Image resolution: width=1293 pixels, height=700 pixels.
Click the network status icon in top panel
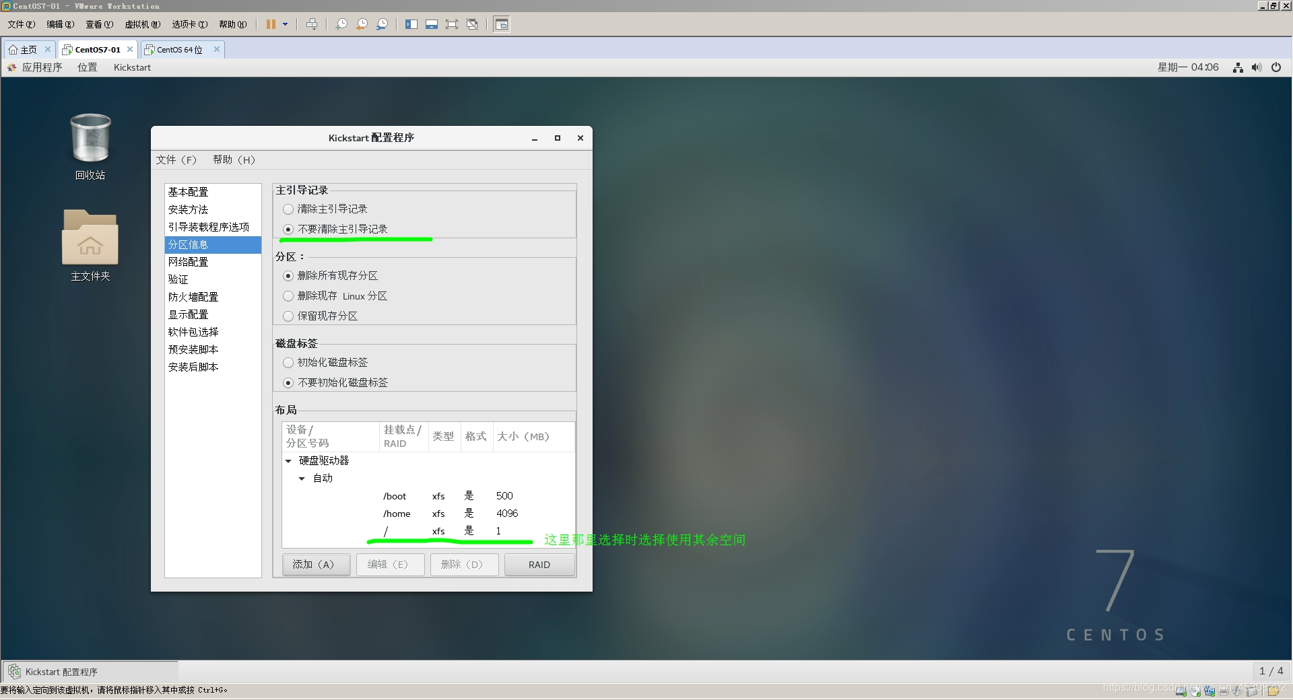coord(1238,67)
